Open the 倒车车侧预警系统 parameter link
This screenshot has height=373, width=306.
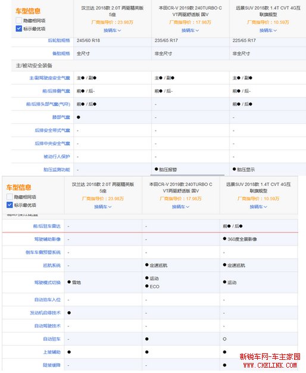(43, 253)
